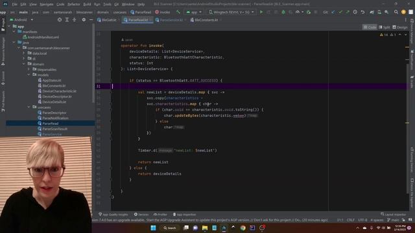Hide Project panel with minus icon

91,20
